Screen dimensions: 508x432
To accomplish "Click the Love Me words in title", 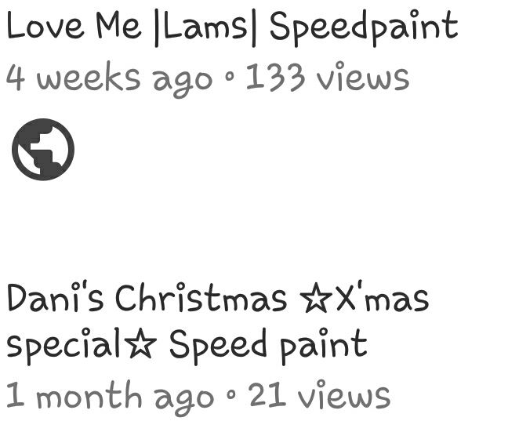I will [x=74, y=26].
